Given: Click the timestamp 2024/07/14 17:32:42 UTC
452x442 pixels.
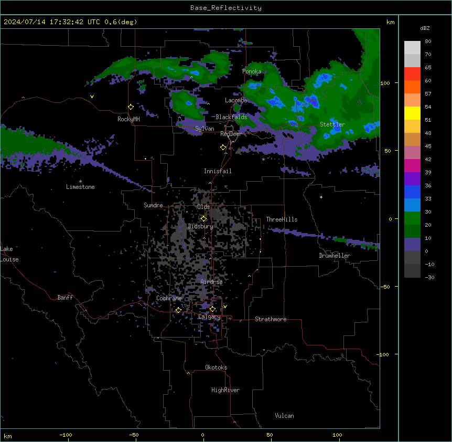Looking at the screenshot, I should pyautogui.click(x=52, y=22).
